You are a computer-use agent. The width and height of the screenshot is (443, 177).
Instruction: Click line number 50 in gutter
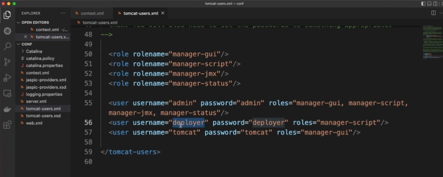[88, 54]
